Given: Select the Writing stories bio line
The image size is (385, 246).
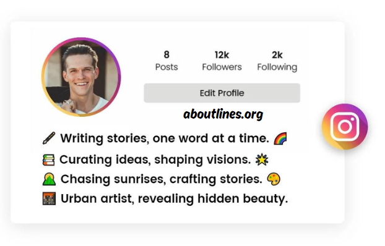Looking at the screenshot, I should (165, 138).
